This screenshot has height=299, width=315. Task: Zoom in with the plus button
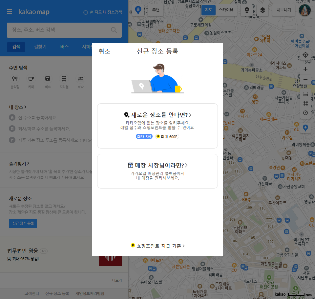tap(305, 69)
